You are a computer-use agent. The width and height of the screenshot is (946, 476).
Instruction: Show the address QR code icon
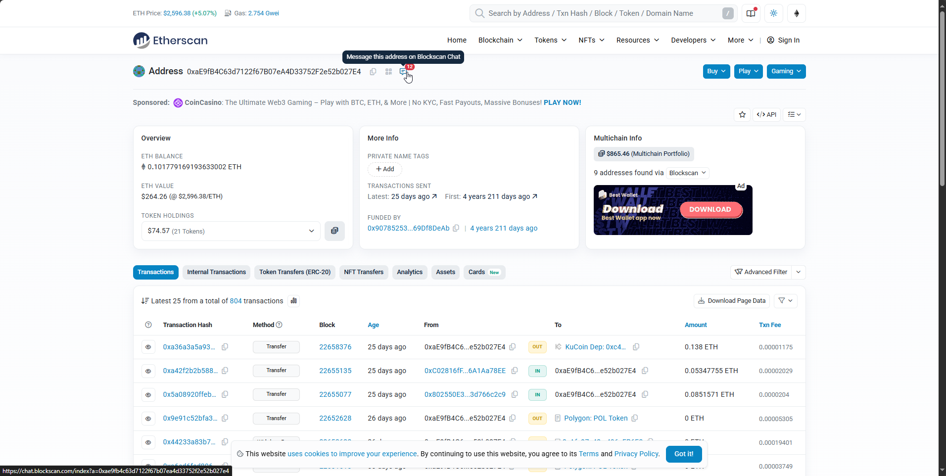click(388, 72)
